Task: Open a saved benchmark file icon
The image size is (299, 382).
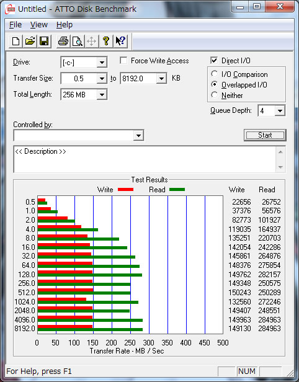Action: pos(30,41)
